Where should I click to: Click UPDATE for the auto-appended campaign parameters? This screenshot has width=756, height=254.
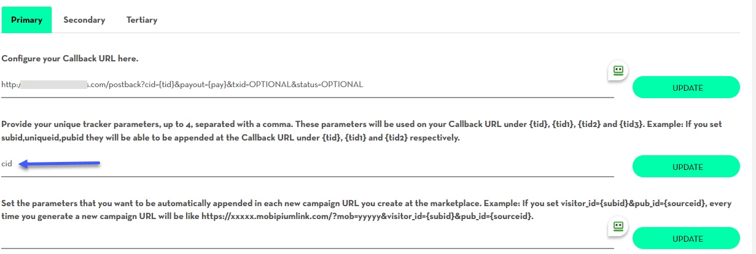tap(687, 238)
